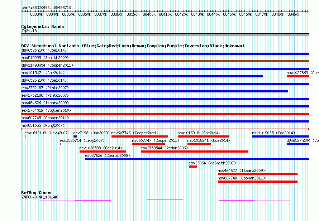Click the red nsv607746 (Cooper2011) bar
This screenshot has height=221, width=319.
(140, 136)
